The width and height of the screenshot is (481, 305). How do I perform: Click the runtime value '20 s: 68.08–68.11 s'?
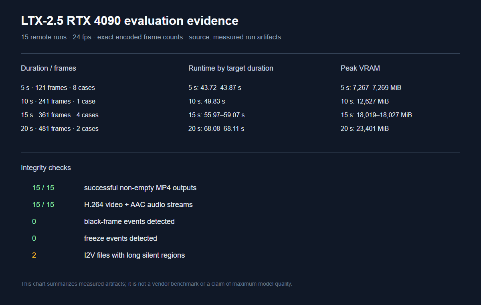(x=216, y=128)
